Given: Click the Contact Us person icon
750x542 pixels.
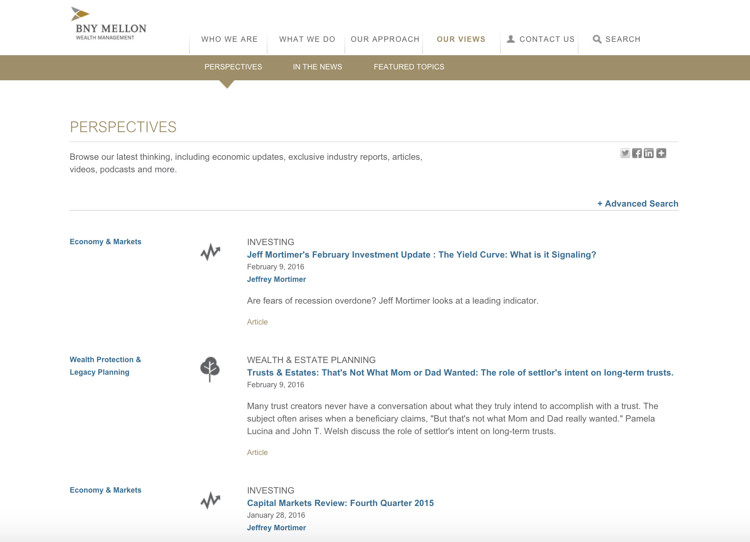Looking at the screenshot, I should [x=510, y=39].
